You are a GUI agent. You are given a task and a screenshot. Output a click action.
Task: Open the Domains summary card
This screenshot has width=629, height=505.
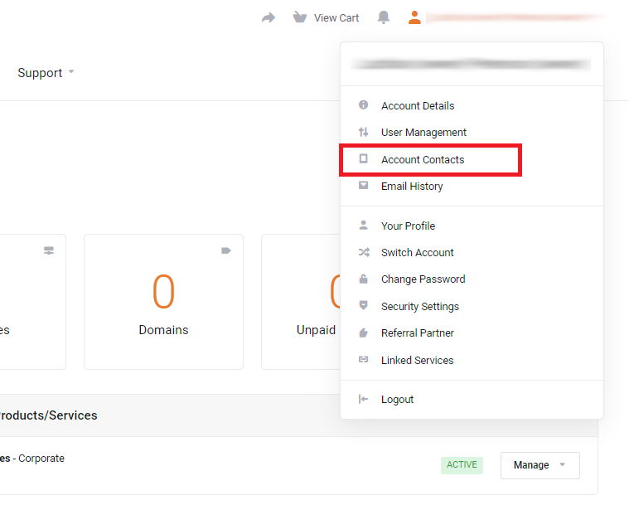click(x=163, y=302)
